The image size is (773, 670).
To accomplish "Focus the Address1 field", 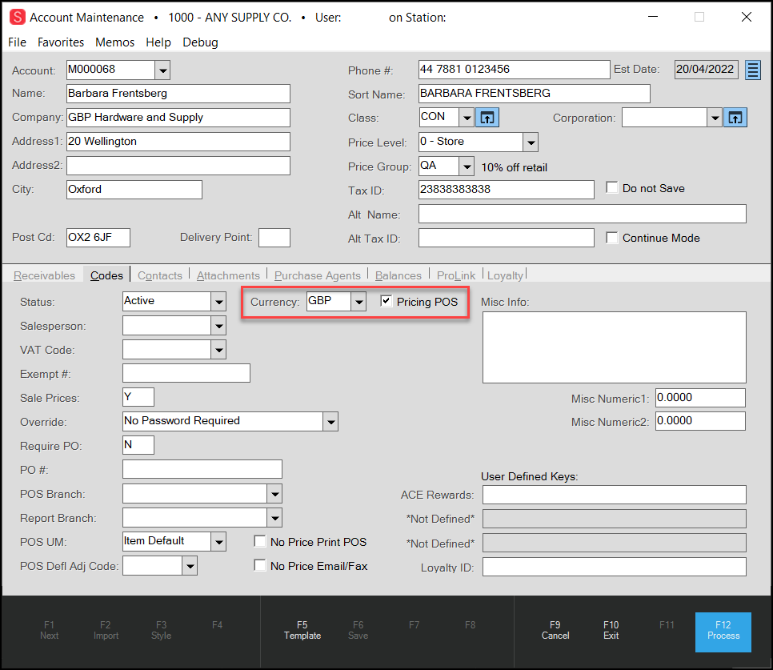I will pyautogui.click(x=178, y=142).
